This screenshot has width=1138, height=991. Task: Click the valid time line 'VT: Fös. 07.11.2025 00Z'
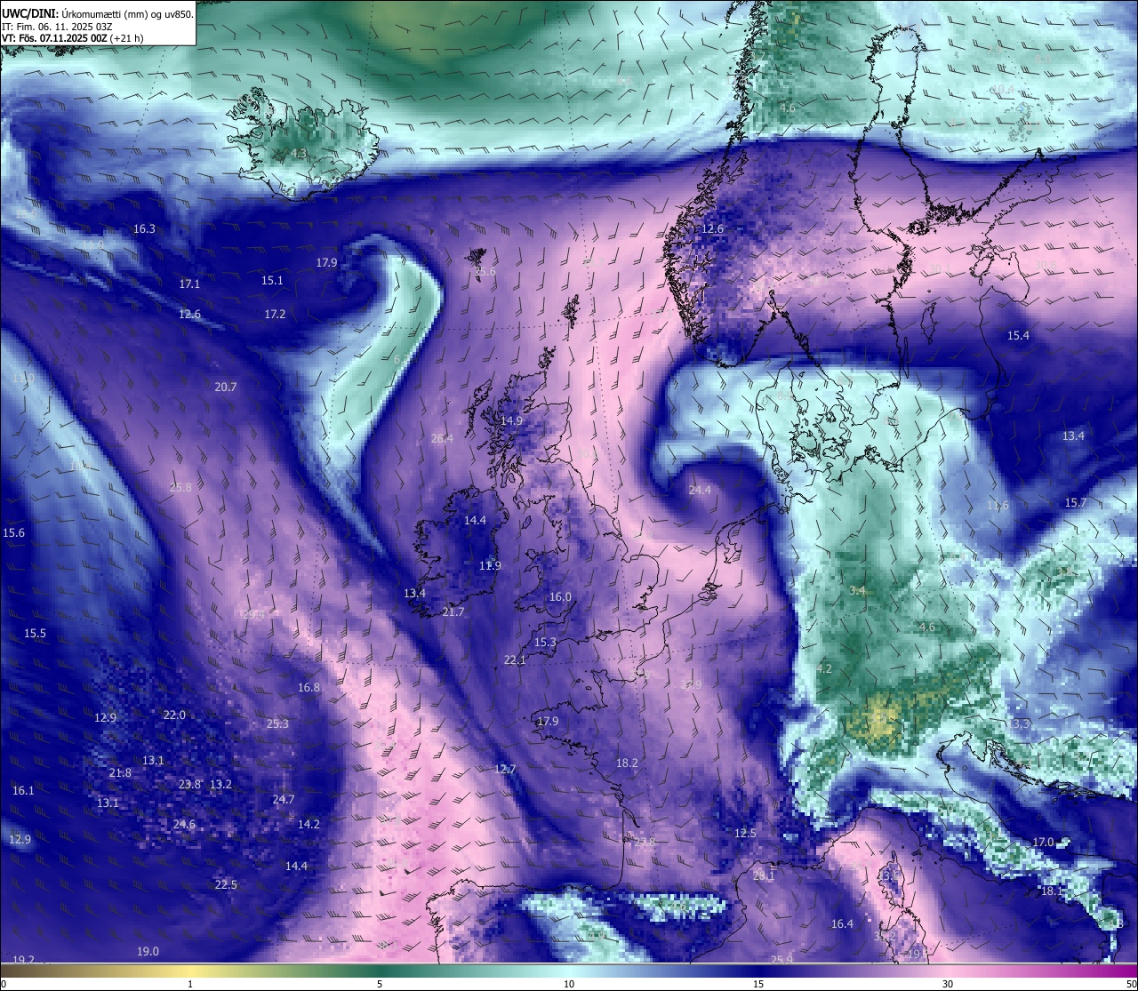(x=73, y=38)
